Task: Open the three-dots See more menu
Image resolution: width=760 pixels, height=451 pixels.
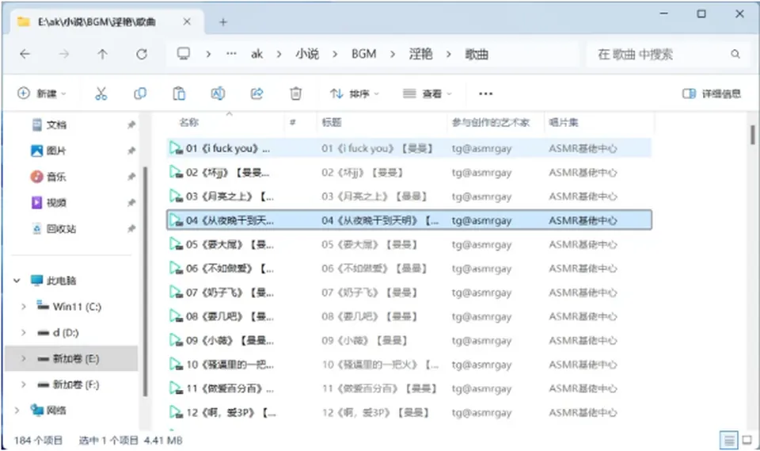Action: point(485,94)
